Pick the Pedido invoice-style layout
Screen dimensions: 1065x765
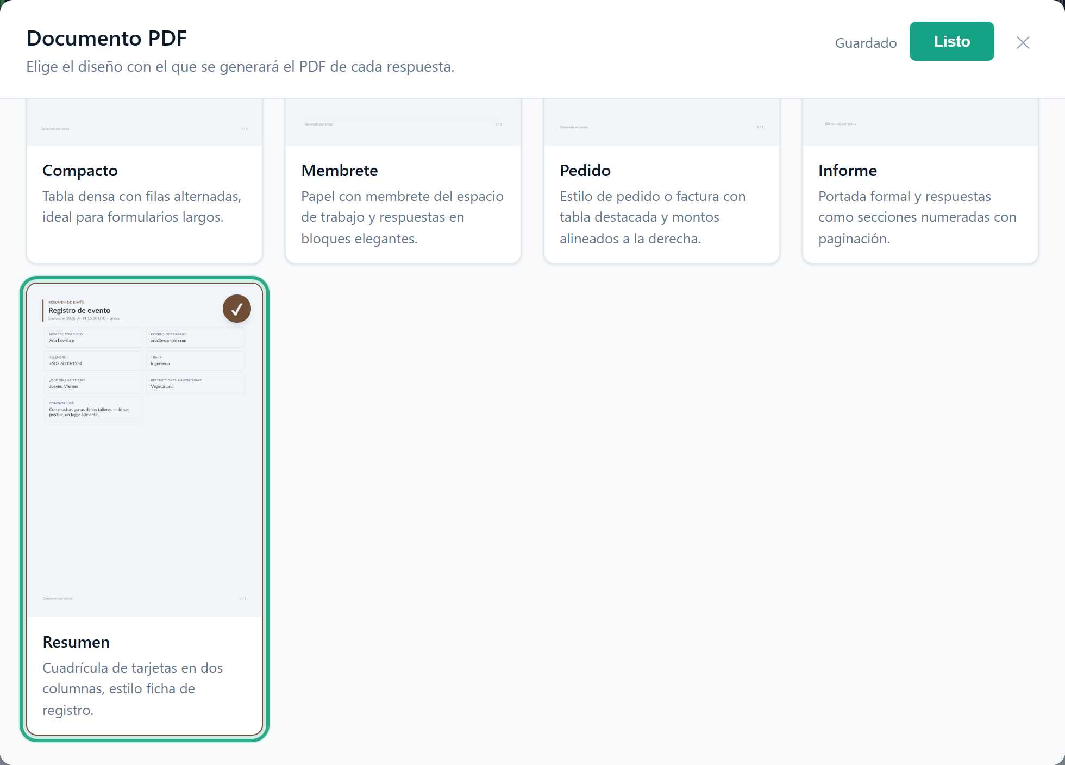pos(662,181)
